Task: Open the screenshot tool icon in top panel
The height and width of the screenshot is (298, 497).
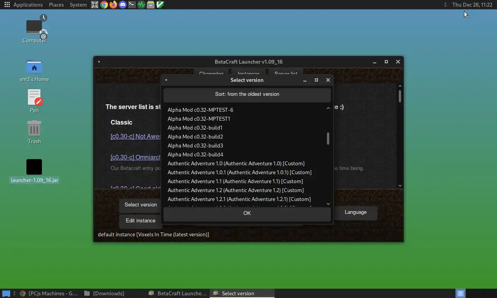Action: click(95, 5)
